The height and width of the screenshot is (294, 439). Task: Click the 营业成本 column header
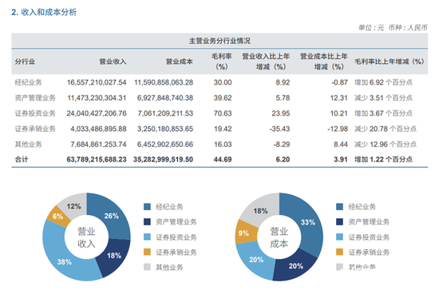tap(180, 62)
